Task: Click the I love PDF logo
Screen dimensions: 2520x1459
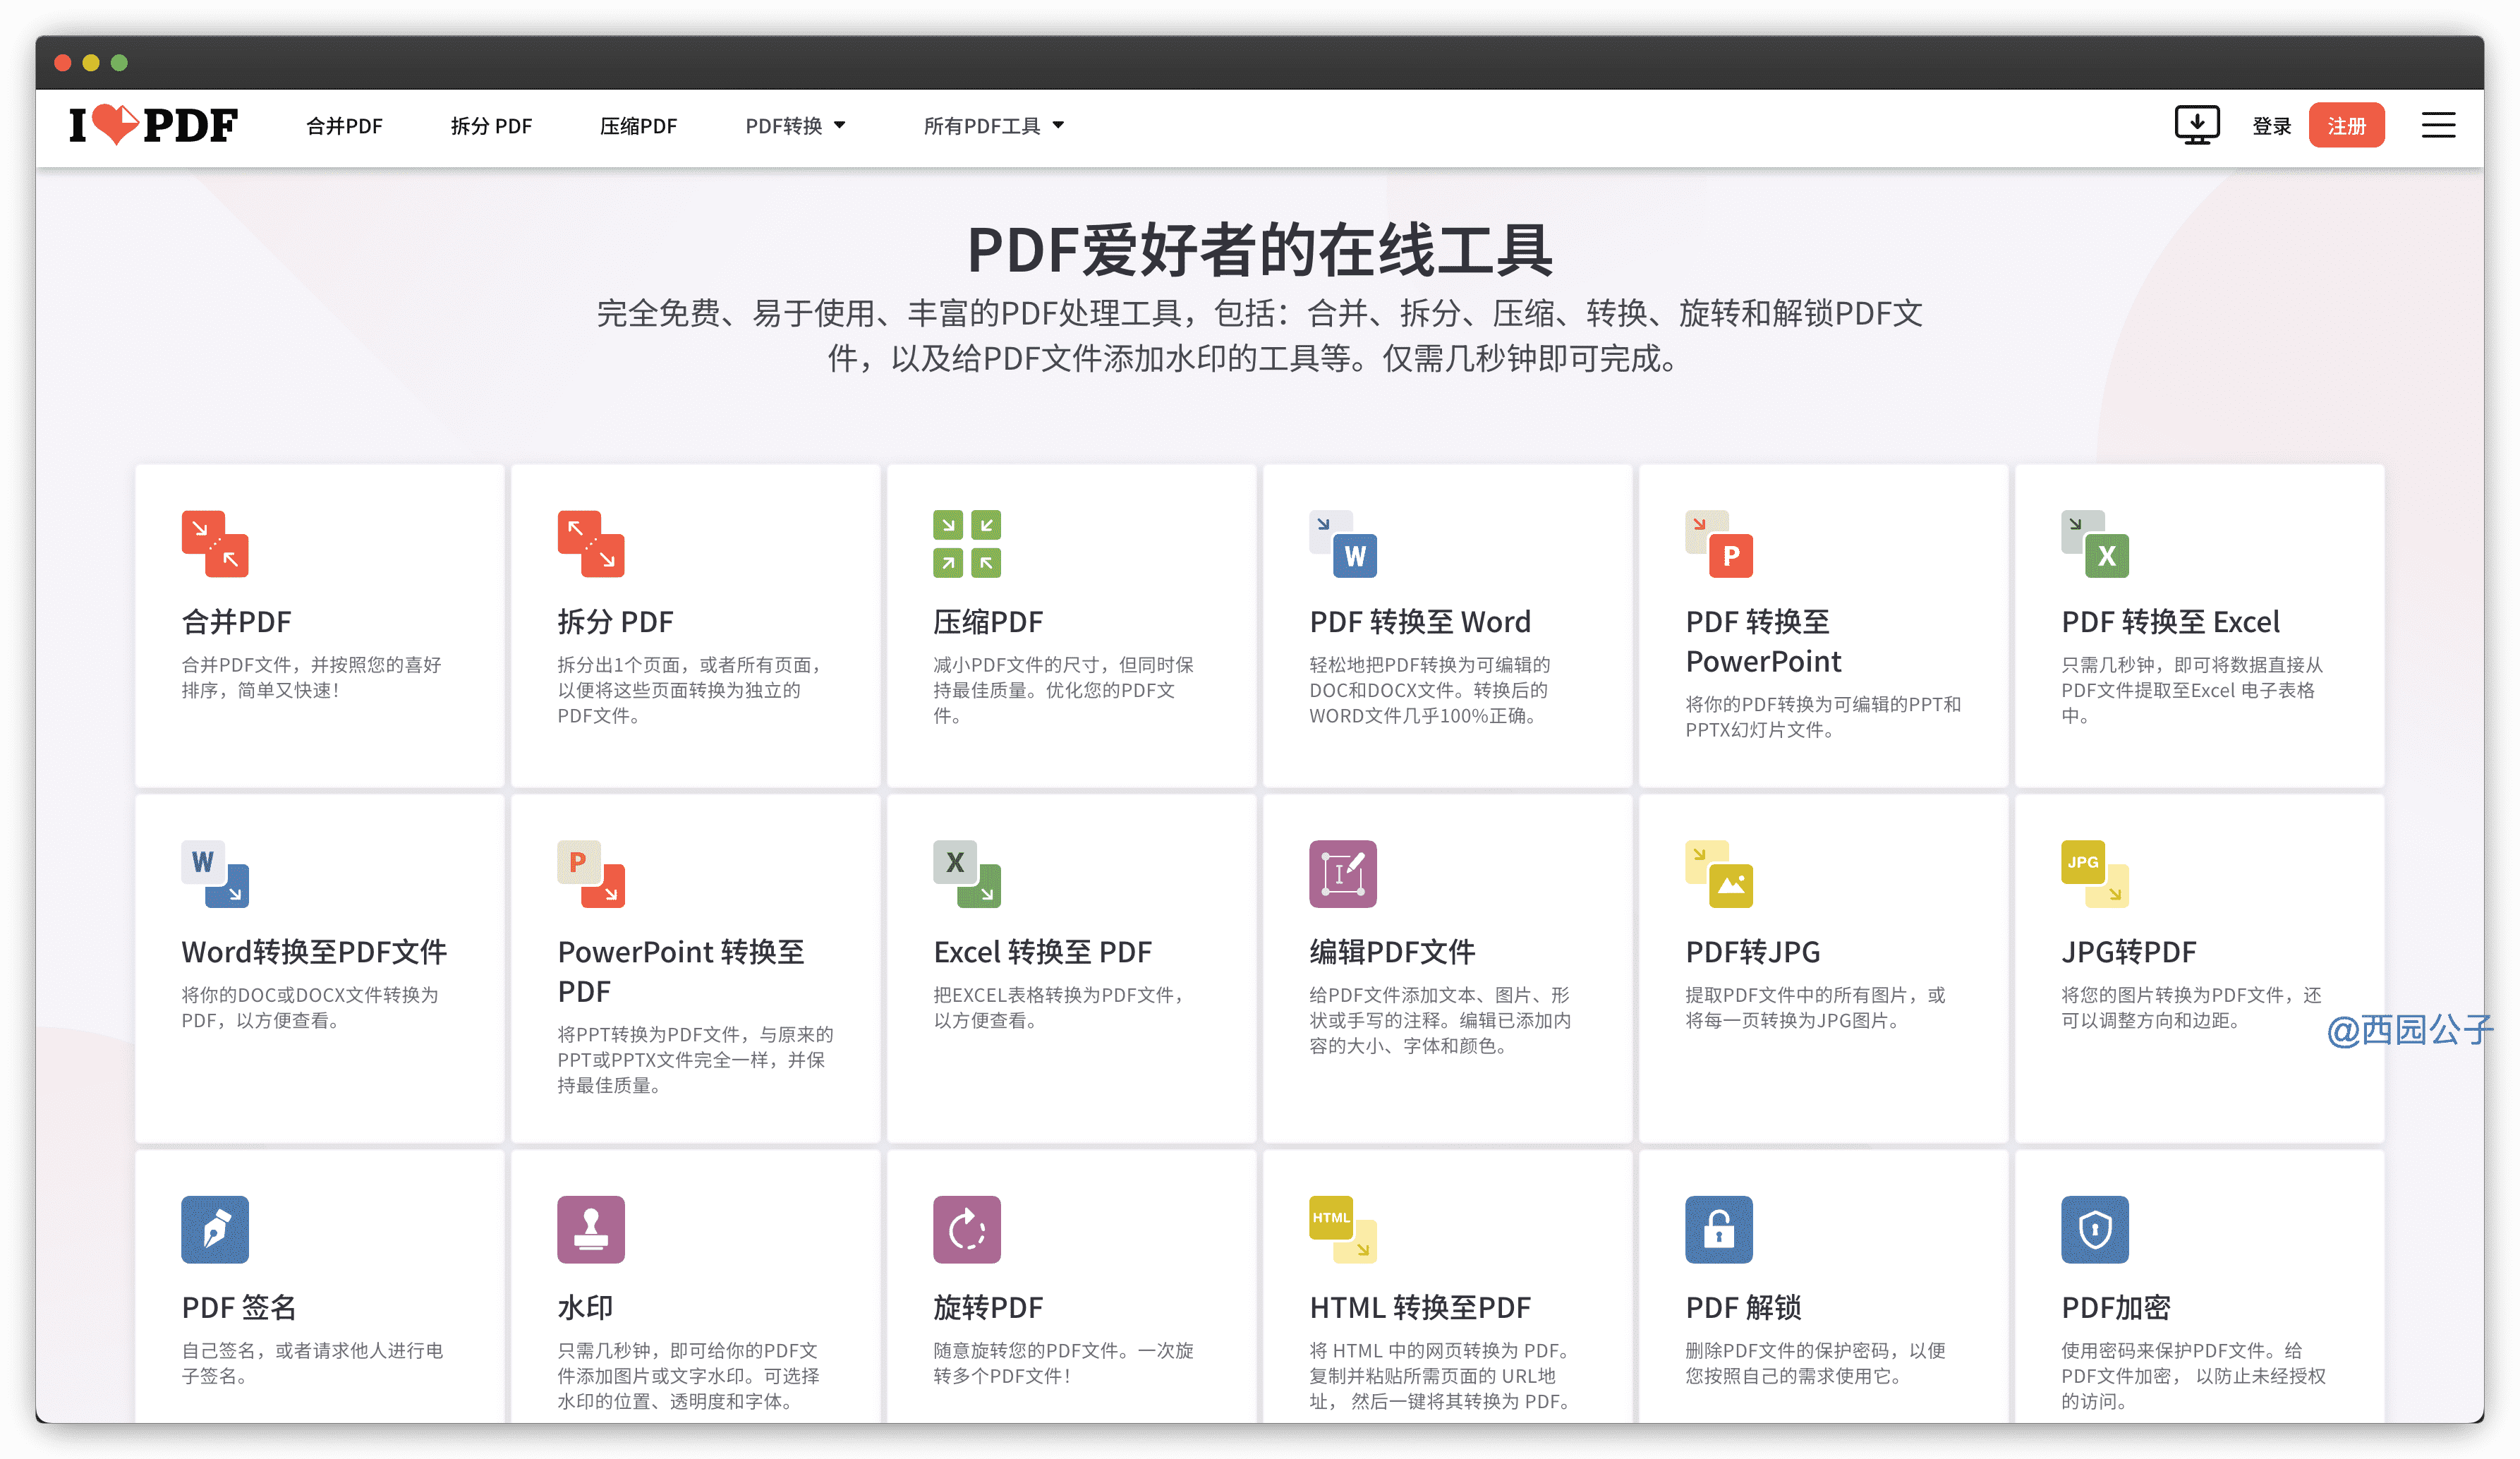Action: (154, 125)
